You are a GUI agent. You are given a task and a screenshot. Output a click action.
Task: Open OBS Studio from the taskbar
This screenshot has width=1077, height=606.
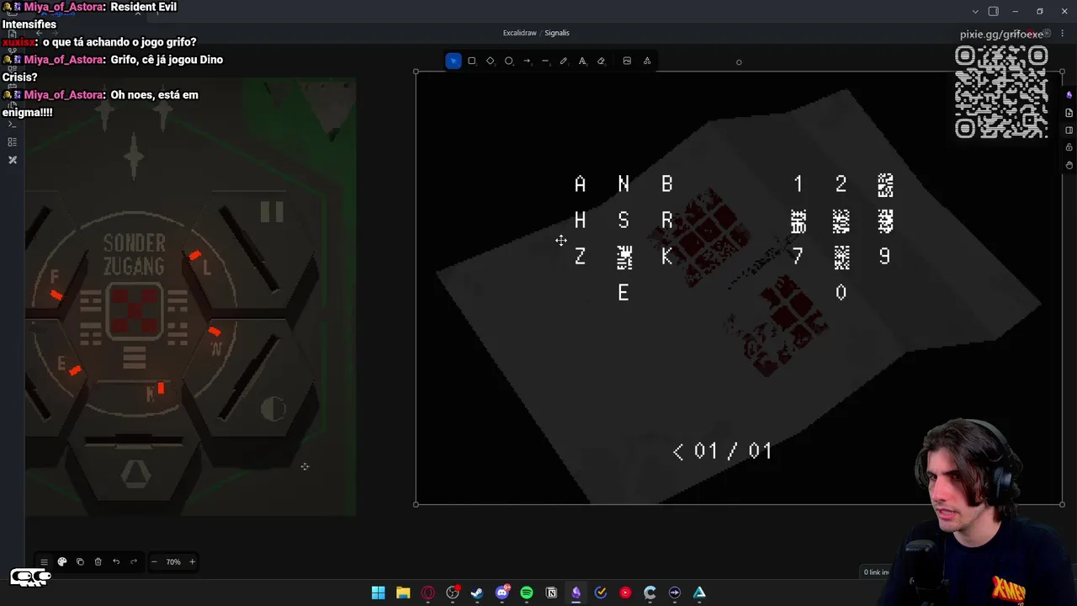tap(453, 593)
